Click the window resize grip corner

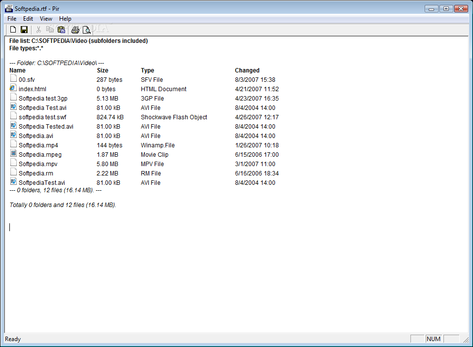[x=466, y=340]
